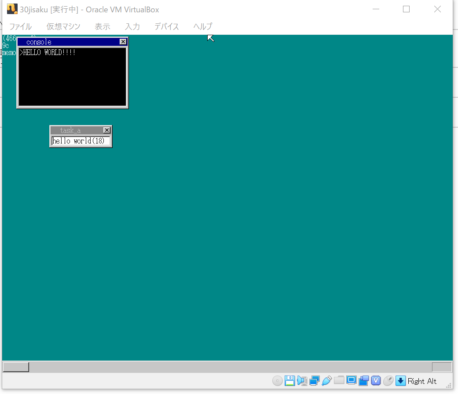The width and height of the screenshot is (458, 394).
Task: Open the ファイル menu
Action: tap(20, 26)
